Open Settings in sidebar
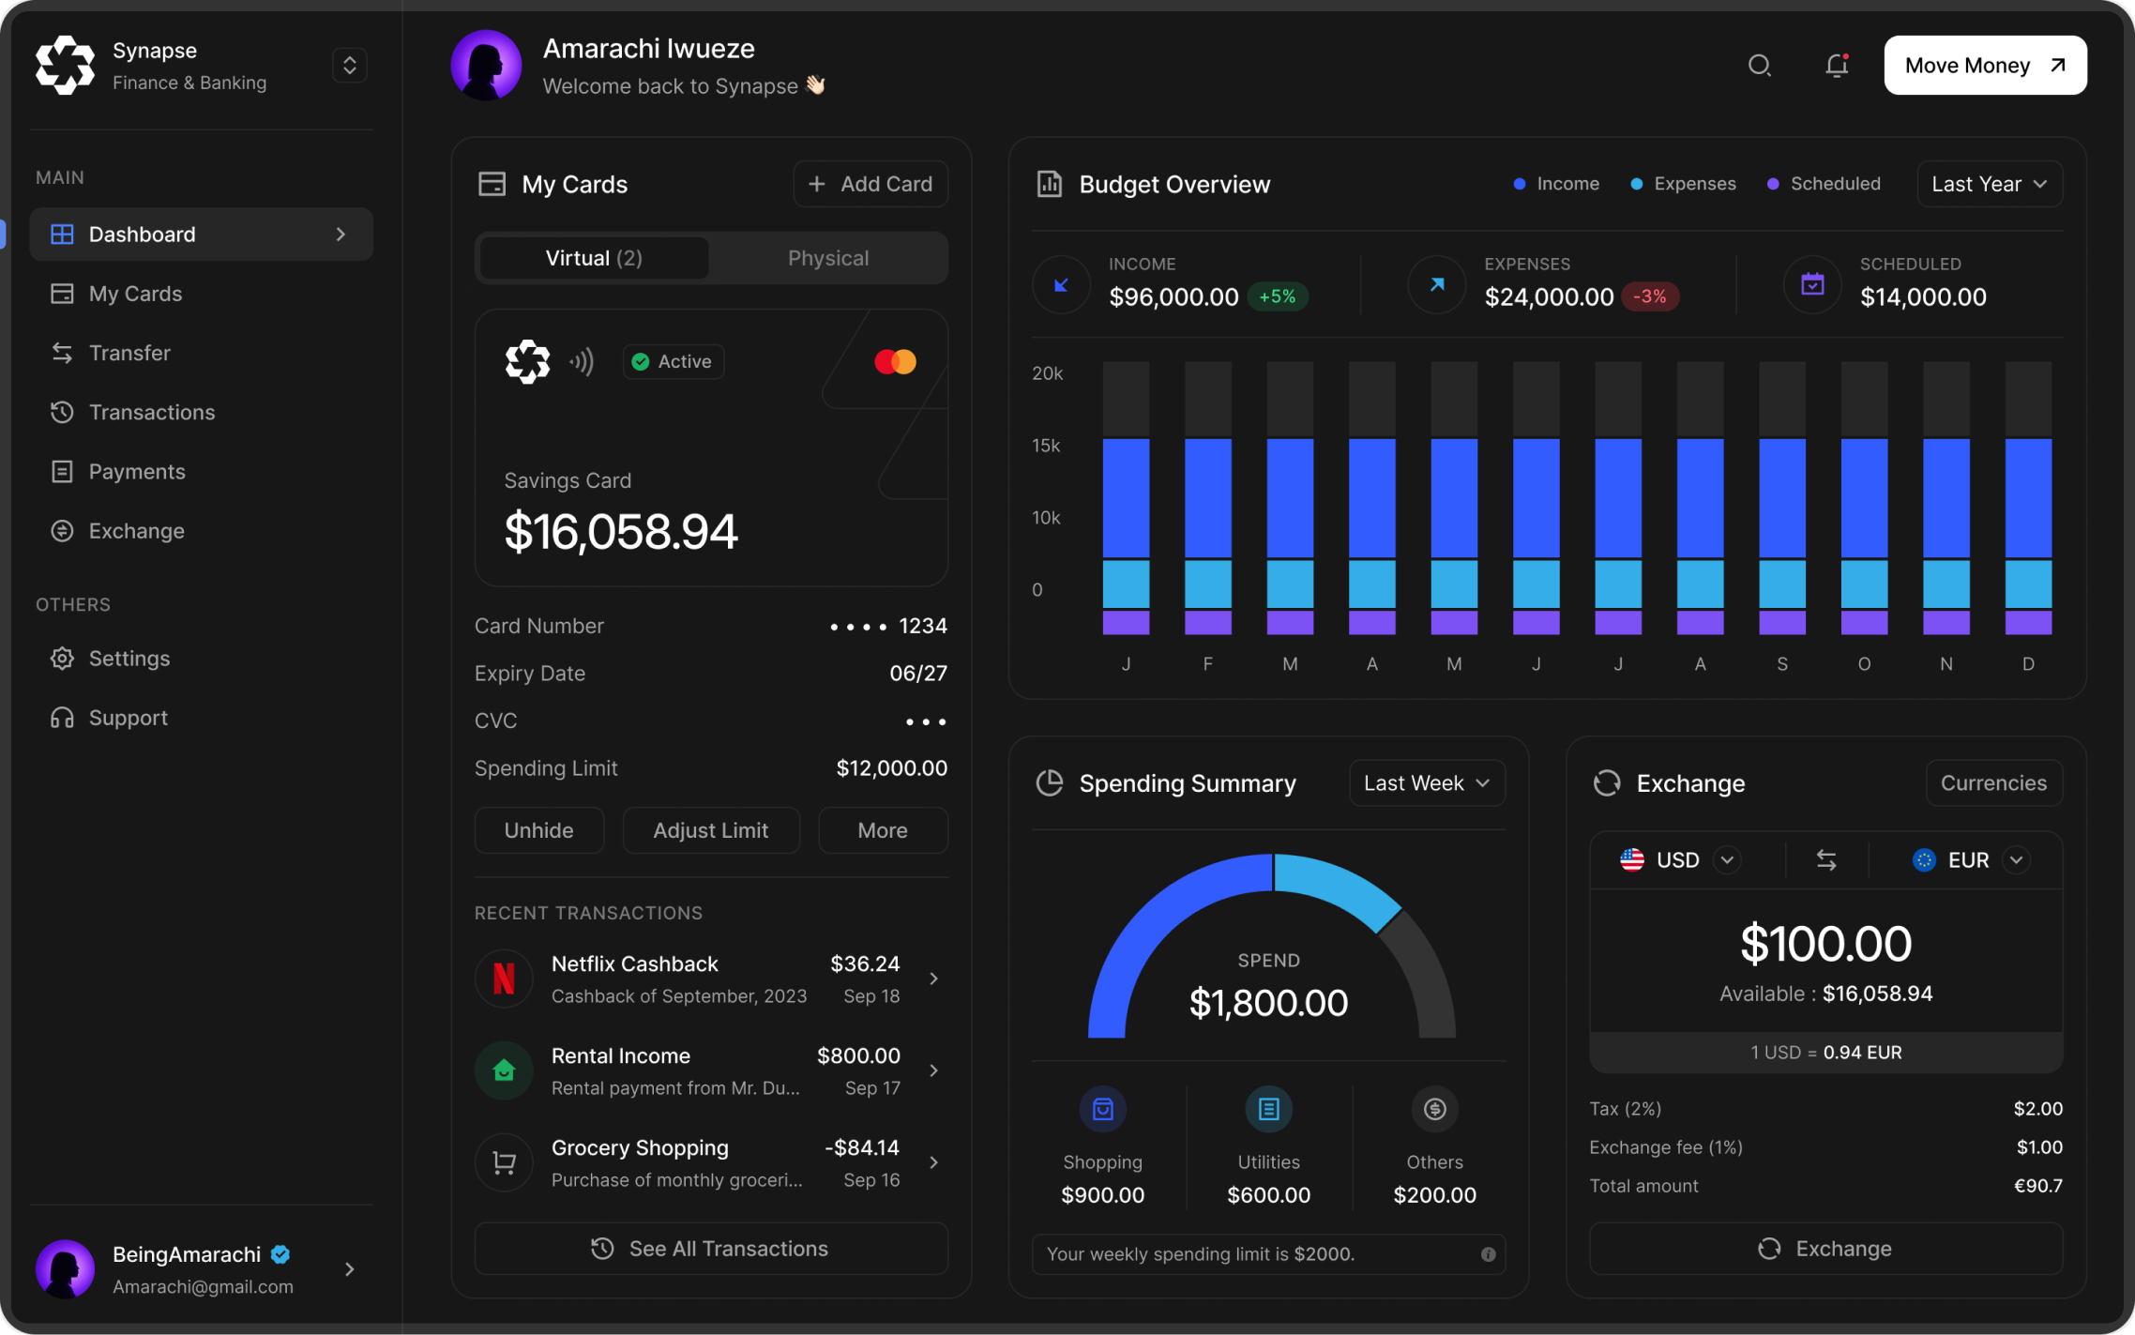 [202, 659]
